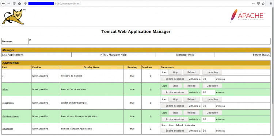Open the shield tracking protection icon

25,4
